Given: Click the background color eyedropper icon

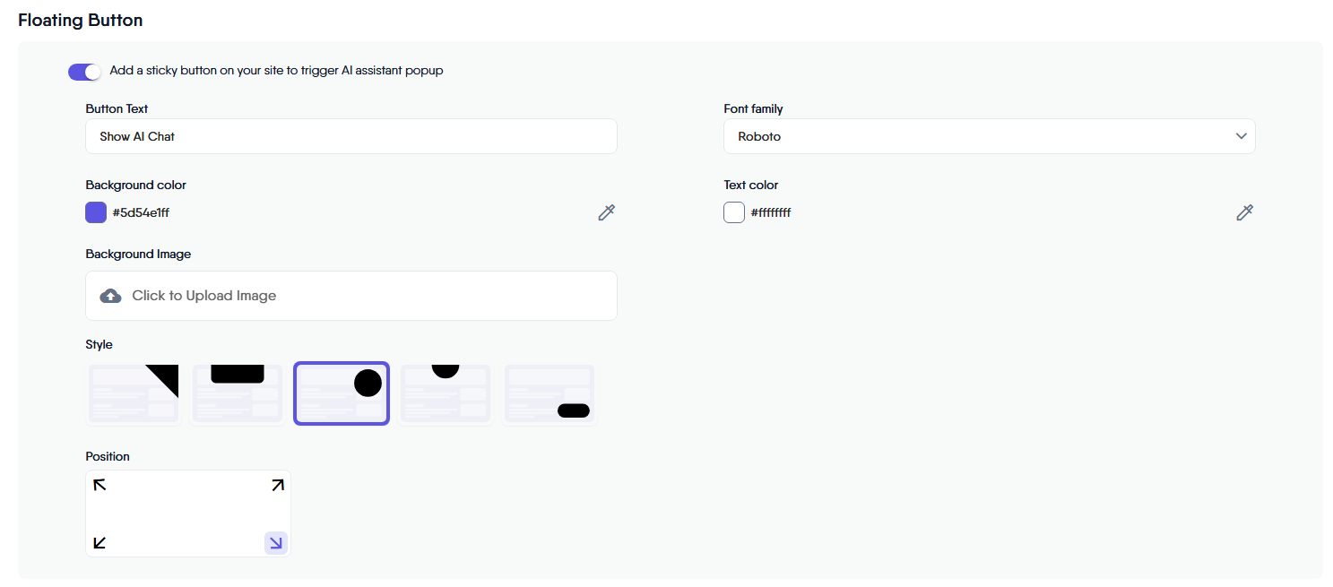Looking at the screenshot, I should [x=607, y=212].
